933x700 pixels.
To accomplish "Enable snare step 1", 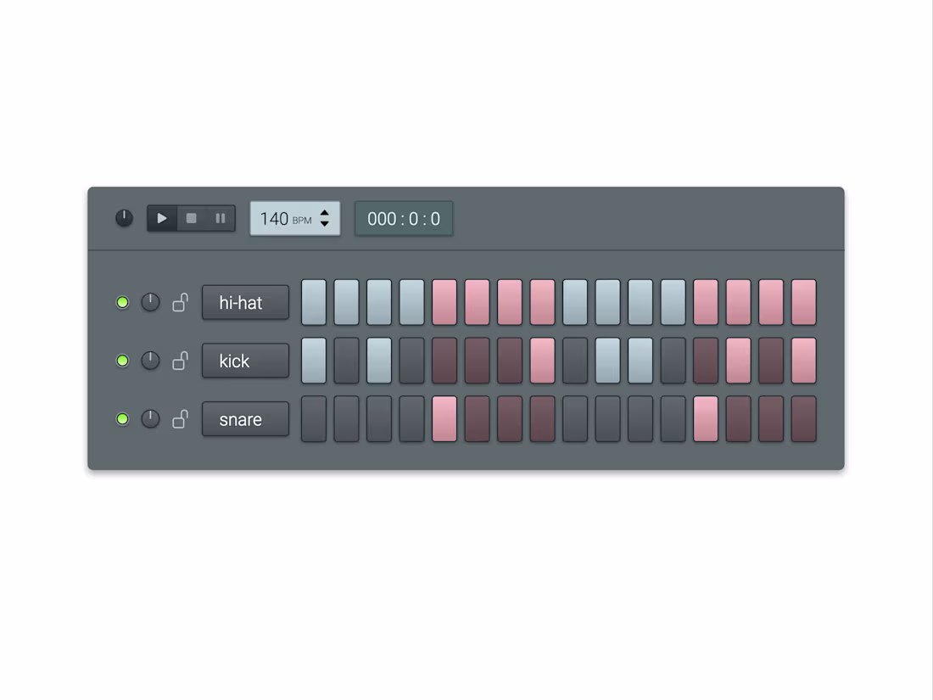I will [314, 419].
